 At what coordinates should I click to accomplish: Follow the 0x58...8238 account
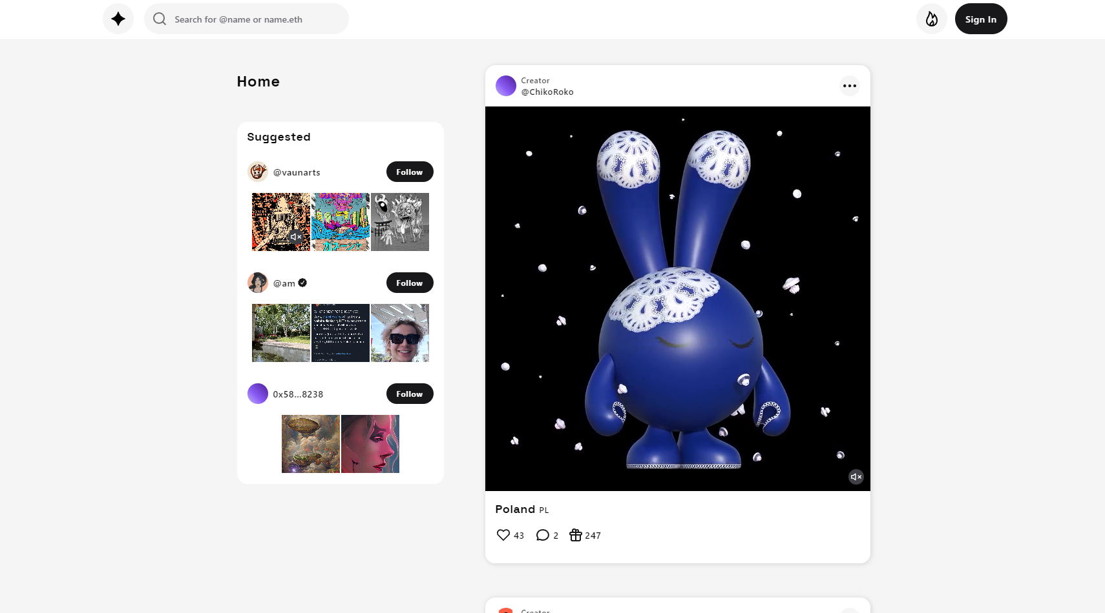[x=410, y=394]
